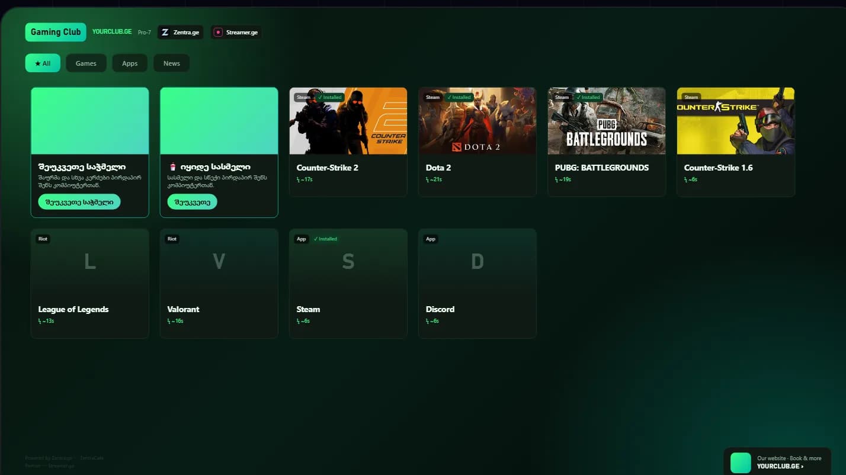Open the YOURCLUB.GE › website link at bottom
Viewport: 846px width, 475px height.
click(x=780, y=466)
